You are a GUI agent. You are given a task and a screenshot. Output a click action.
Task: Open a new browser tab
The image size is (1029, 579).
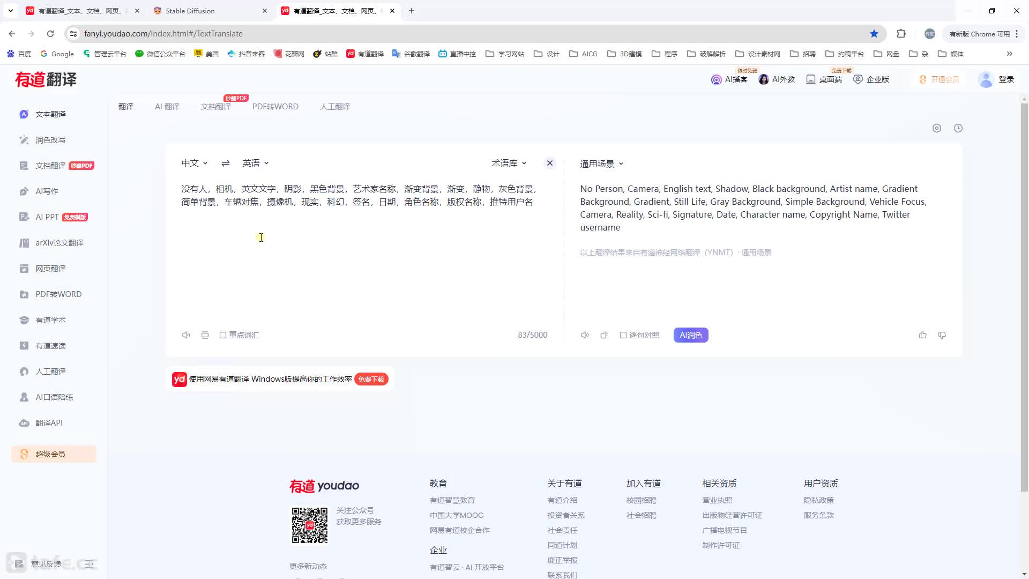point(412,11)
